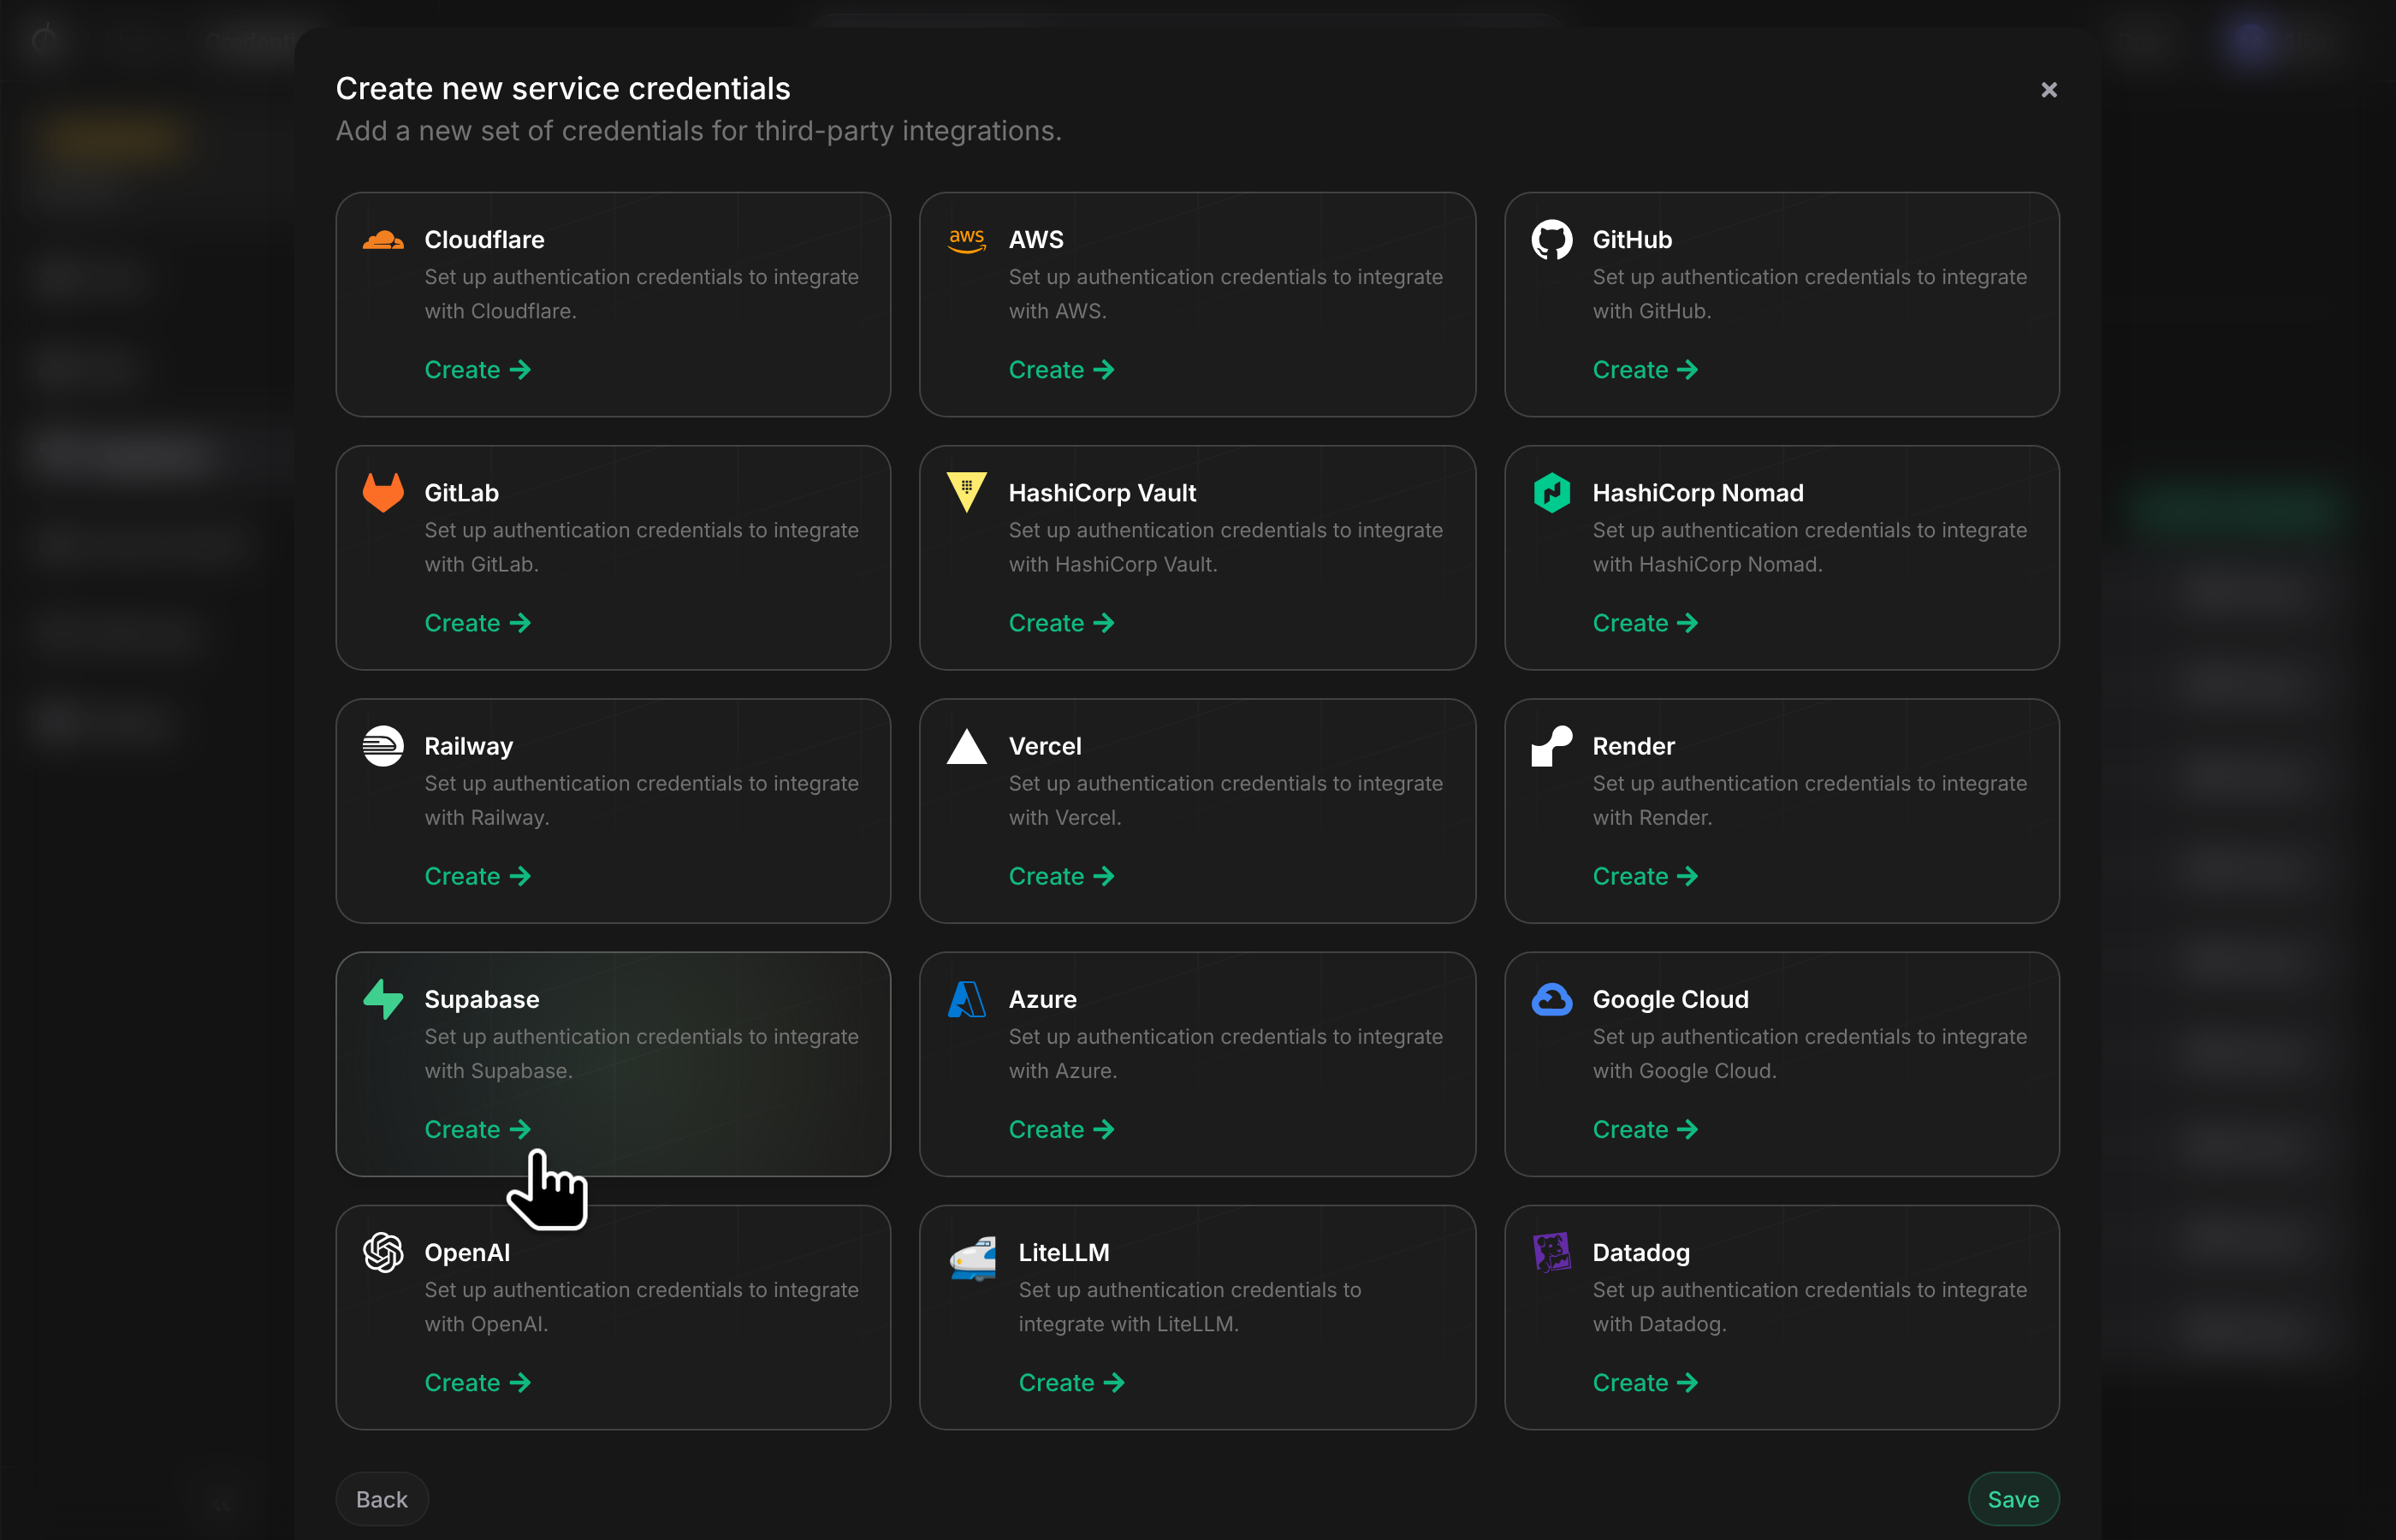The image size is (2396, 1540).
Task: Go back with the Back button
Action: coord(382,1499)
